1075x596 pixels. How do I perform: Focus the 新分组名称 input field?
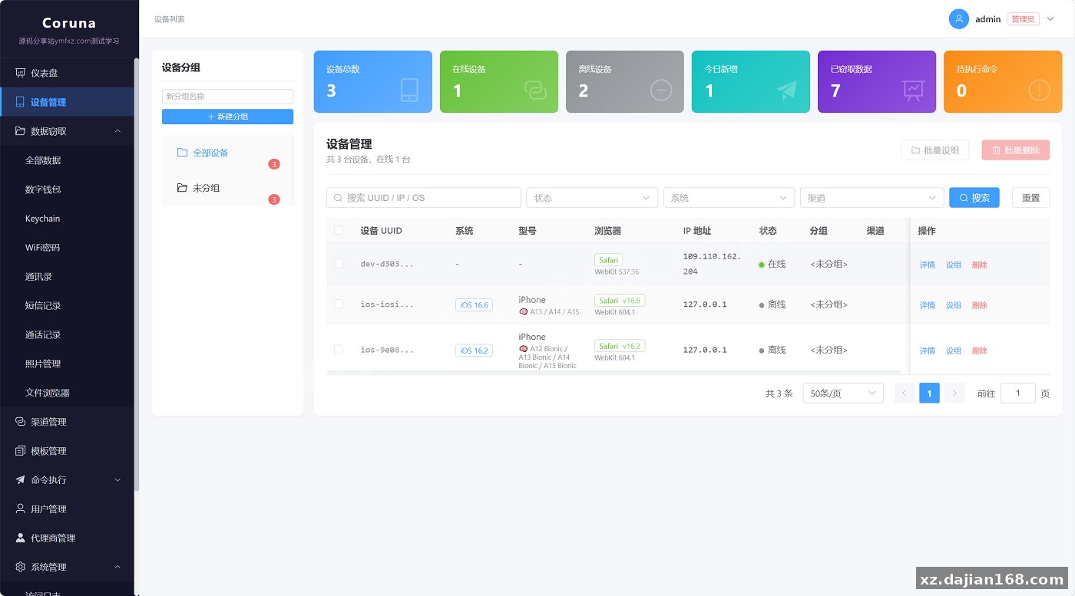[x=227, y=97]
